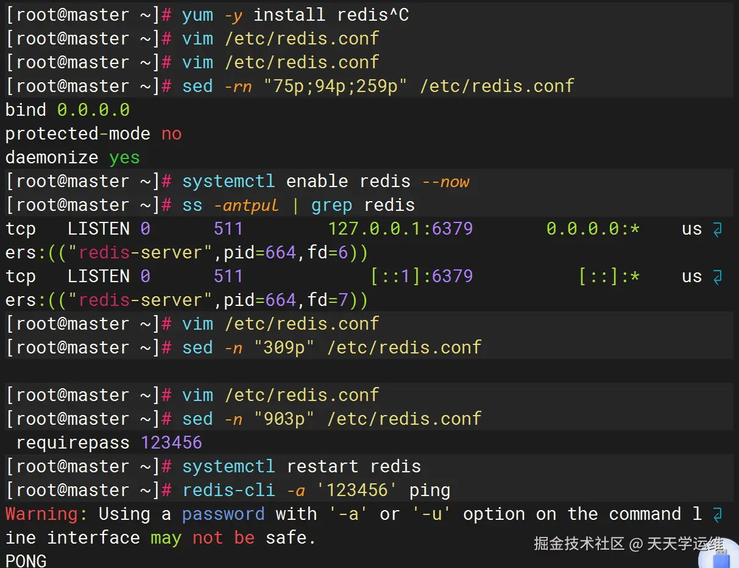Click wrap arrow on the Warning line

coord(717,515)
